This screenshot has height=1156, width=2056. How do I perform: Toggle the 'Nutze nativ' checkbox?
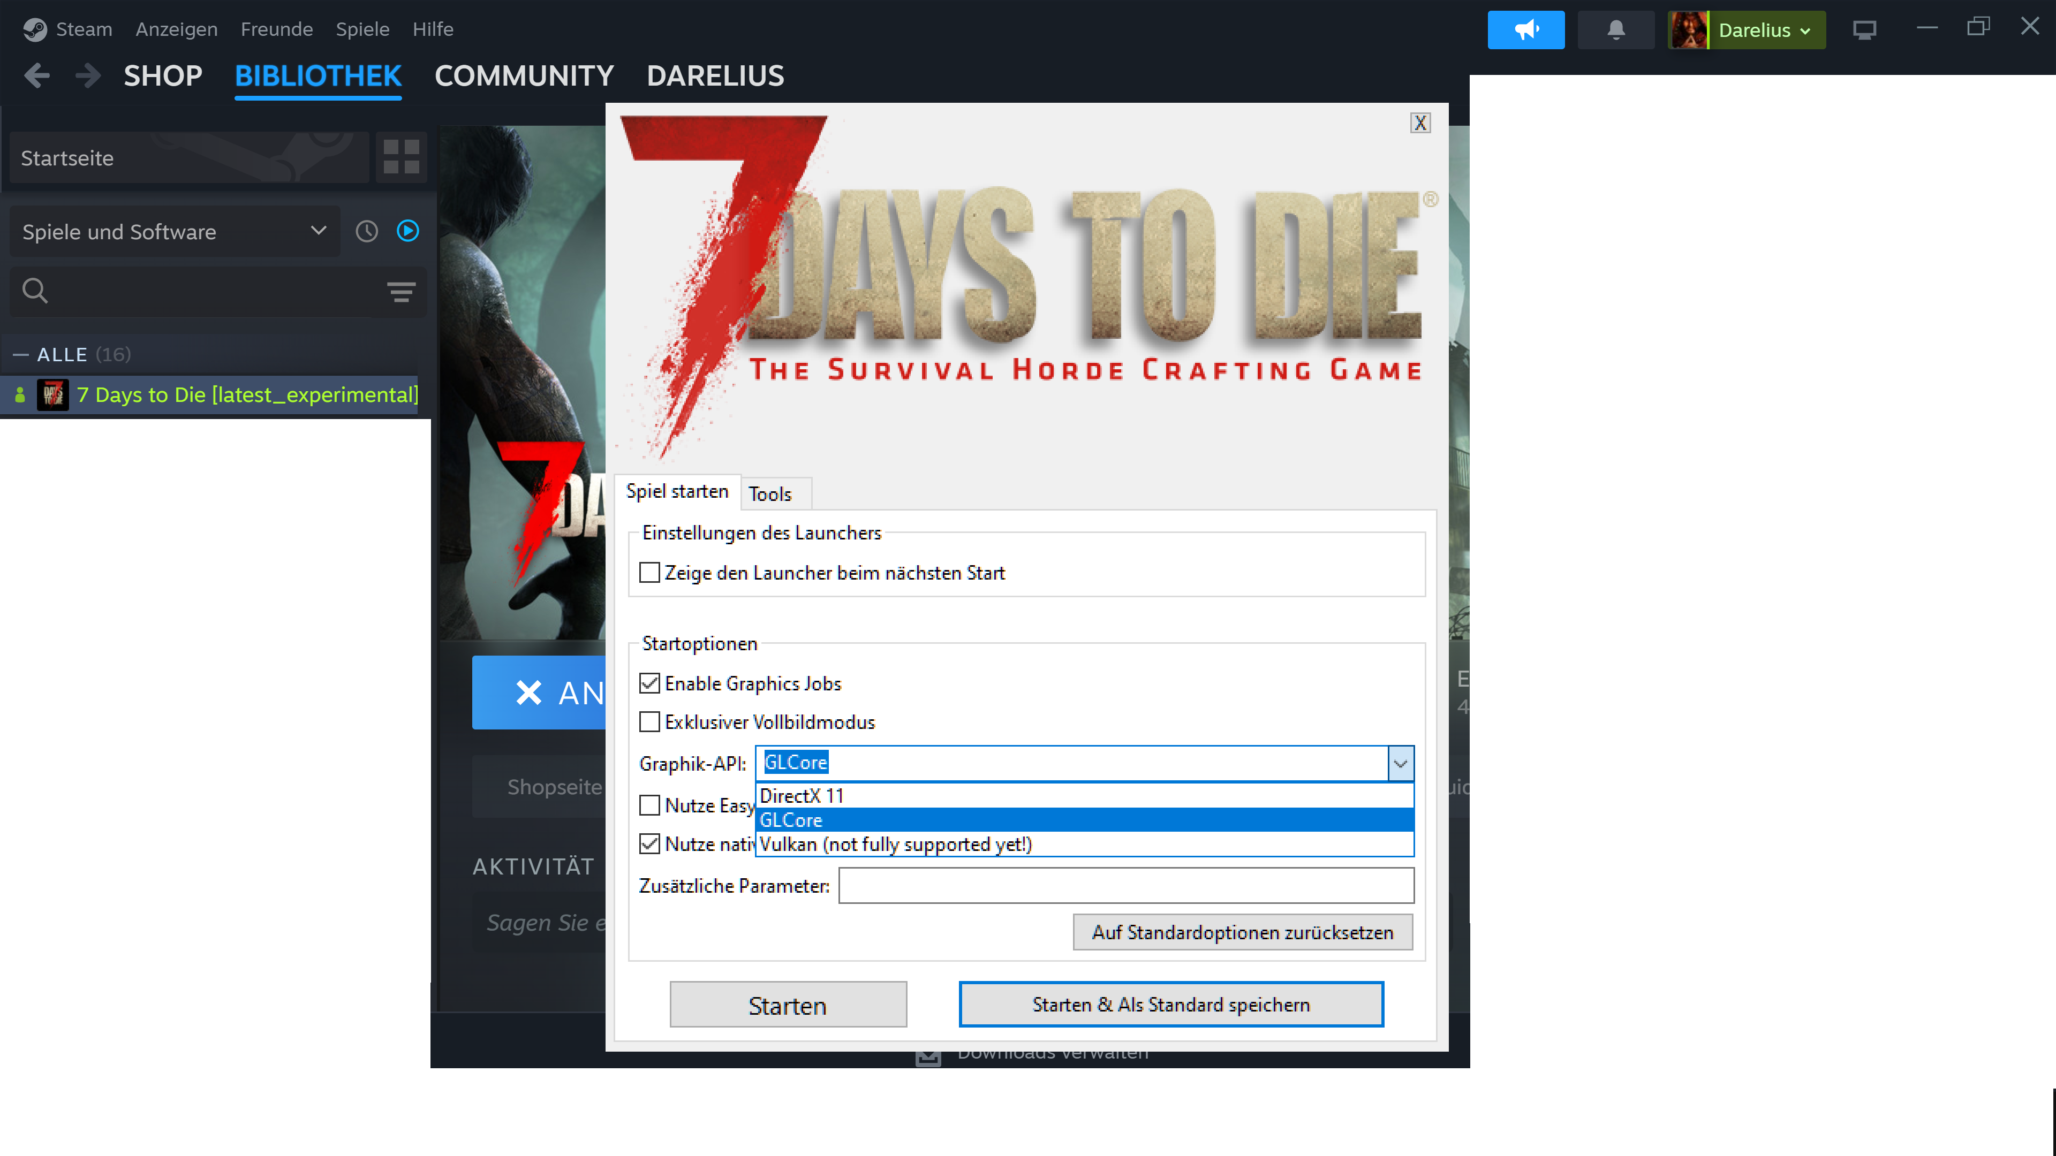click(x=649, y=844)
